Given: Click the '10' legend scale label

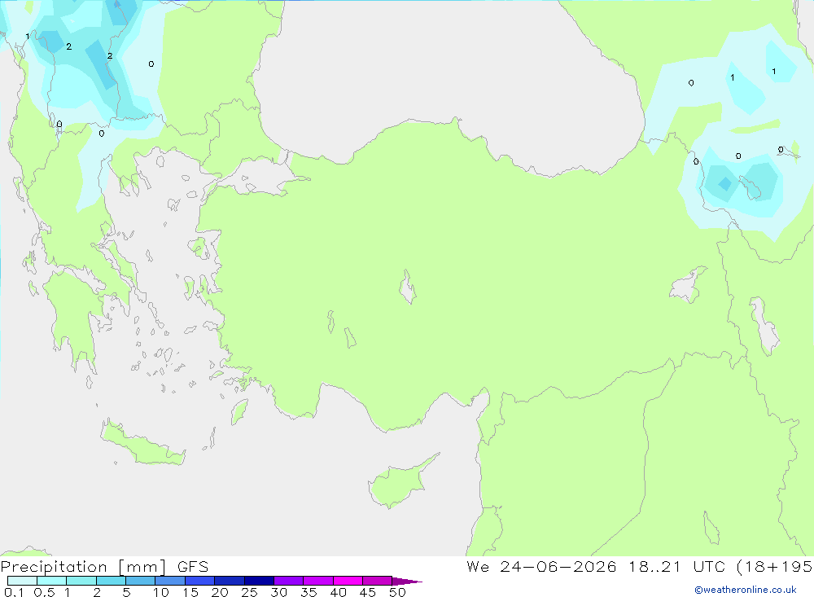Looking at the screenshot, I should pos(161,592).
